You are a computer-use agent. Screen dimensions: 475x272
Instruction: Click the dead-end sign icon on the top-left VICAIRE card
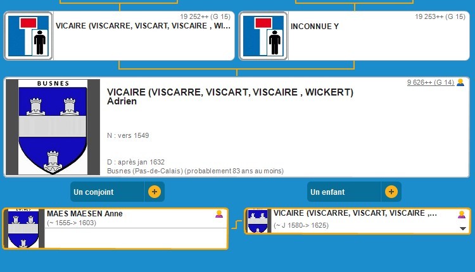(x=28, y=35)
